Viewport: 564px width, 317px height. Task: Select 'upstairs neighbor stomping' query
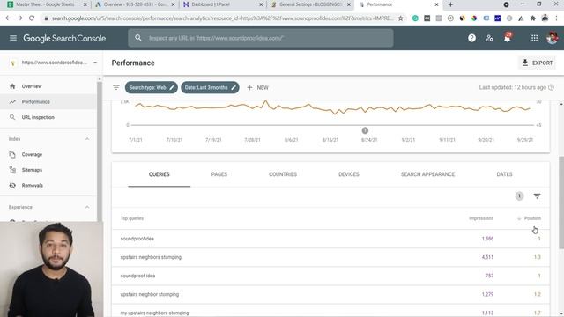click(x=330, y=294)
